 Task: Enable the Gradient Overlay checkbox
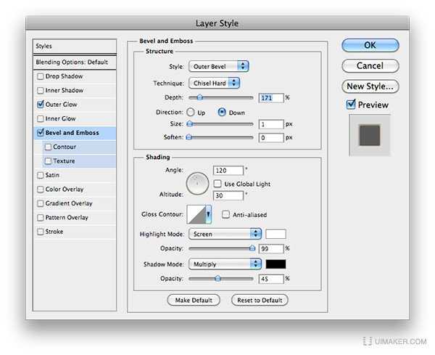tap(40, 203)
